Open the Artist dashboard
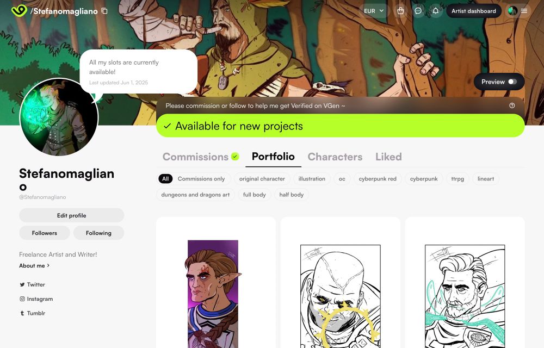This screenshot has height=348, width=544. [474, 11]
